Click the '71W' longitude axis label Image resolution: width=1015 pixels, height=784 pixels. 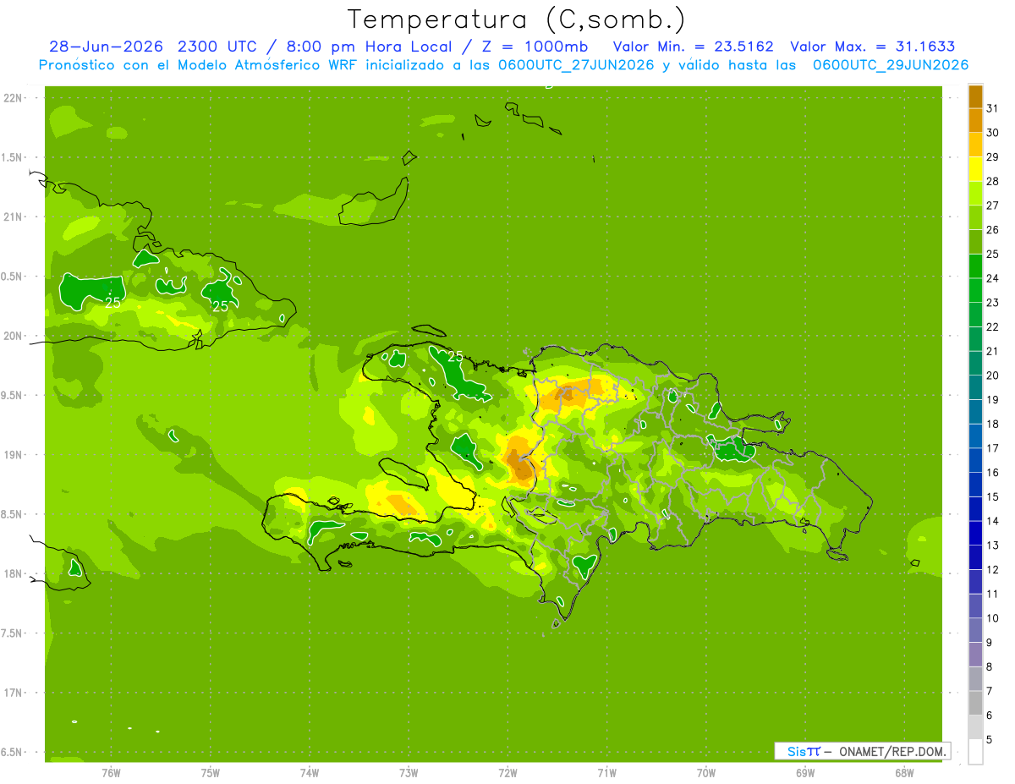click(606, 773)
